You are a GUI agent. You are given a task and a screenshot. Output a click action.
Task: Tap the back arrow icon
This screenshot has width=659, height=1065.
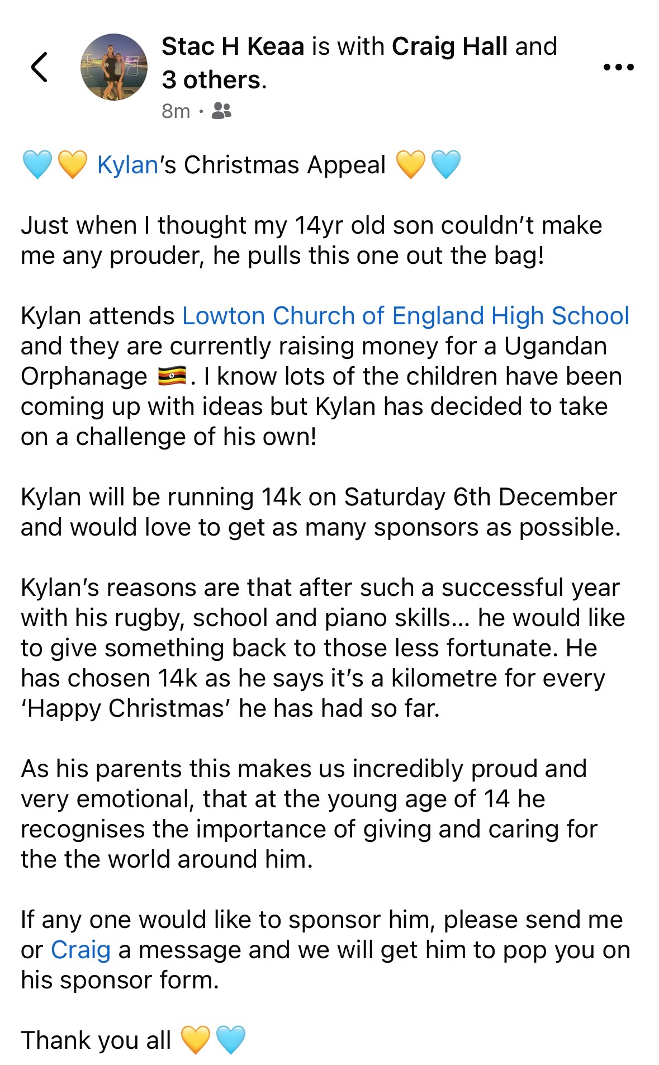pos(39,67)
